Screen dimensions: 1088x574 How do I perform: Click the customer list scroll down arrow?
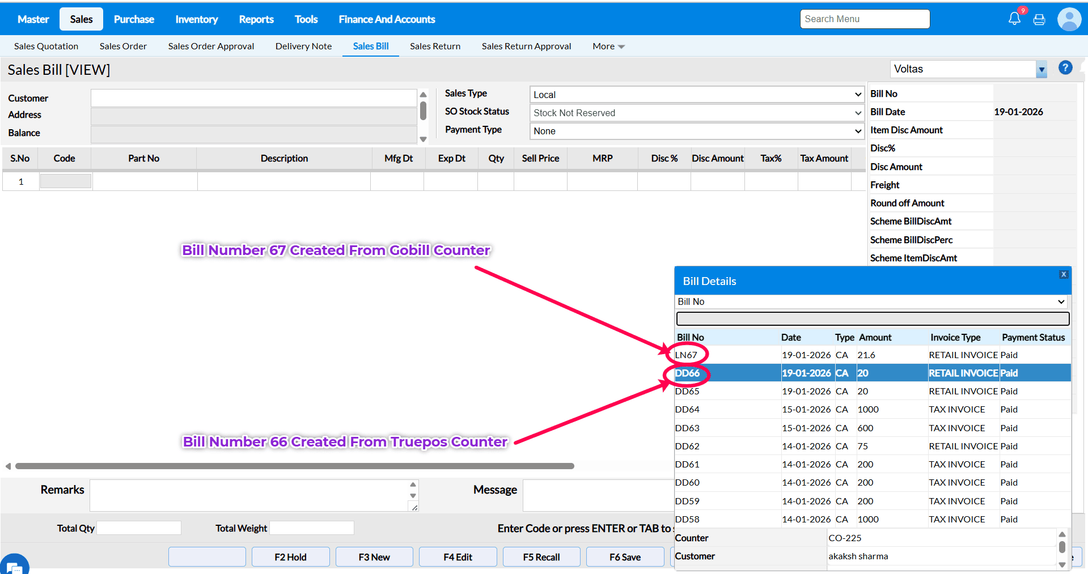click(423, 139)
